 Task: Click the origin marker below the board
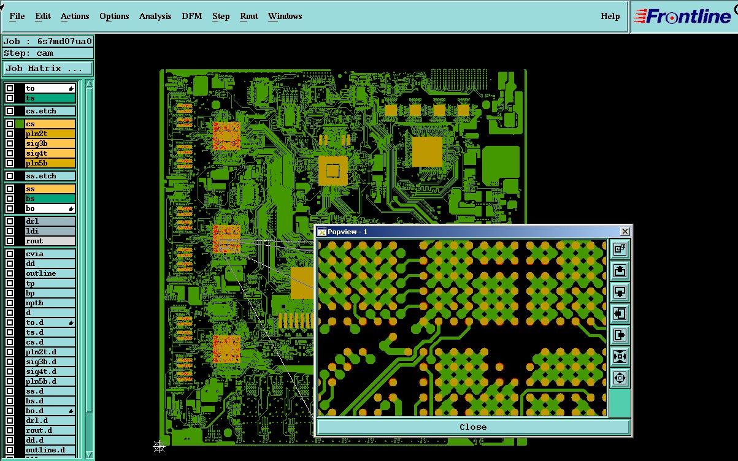159,446
